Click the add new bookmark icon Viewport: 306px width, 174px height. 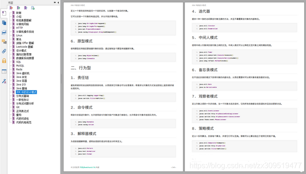pyautogui.click(x=33, y=8)
